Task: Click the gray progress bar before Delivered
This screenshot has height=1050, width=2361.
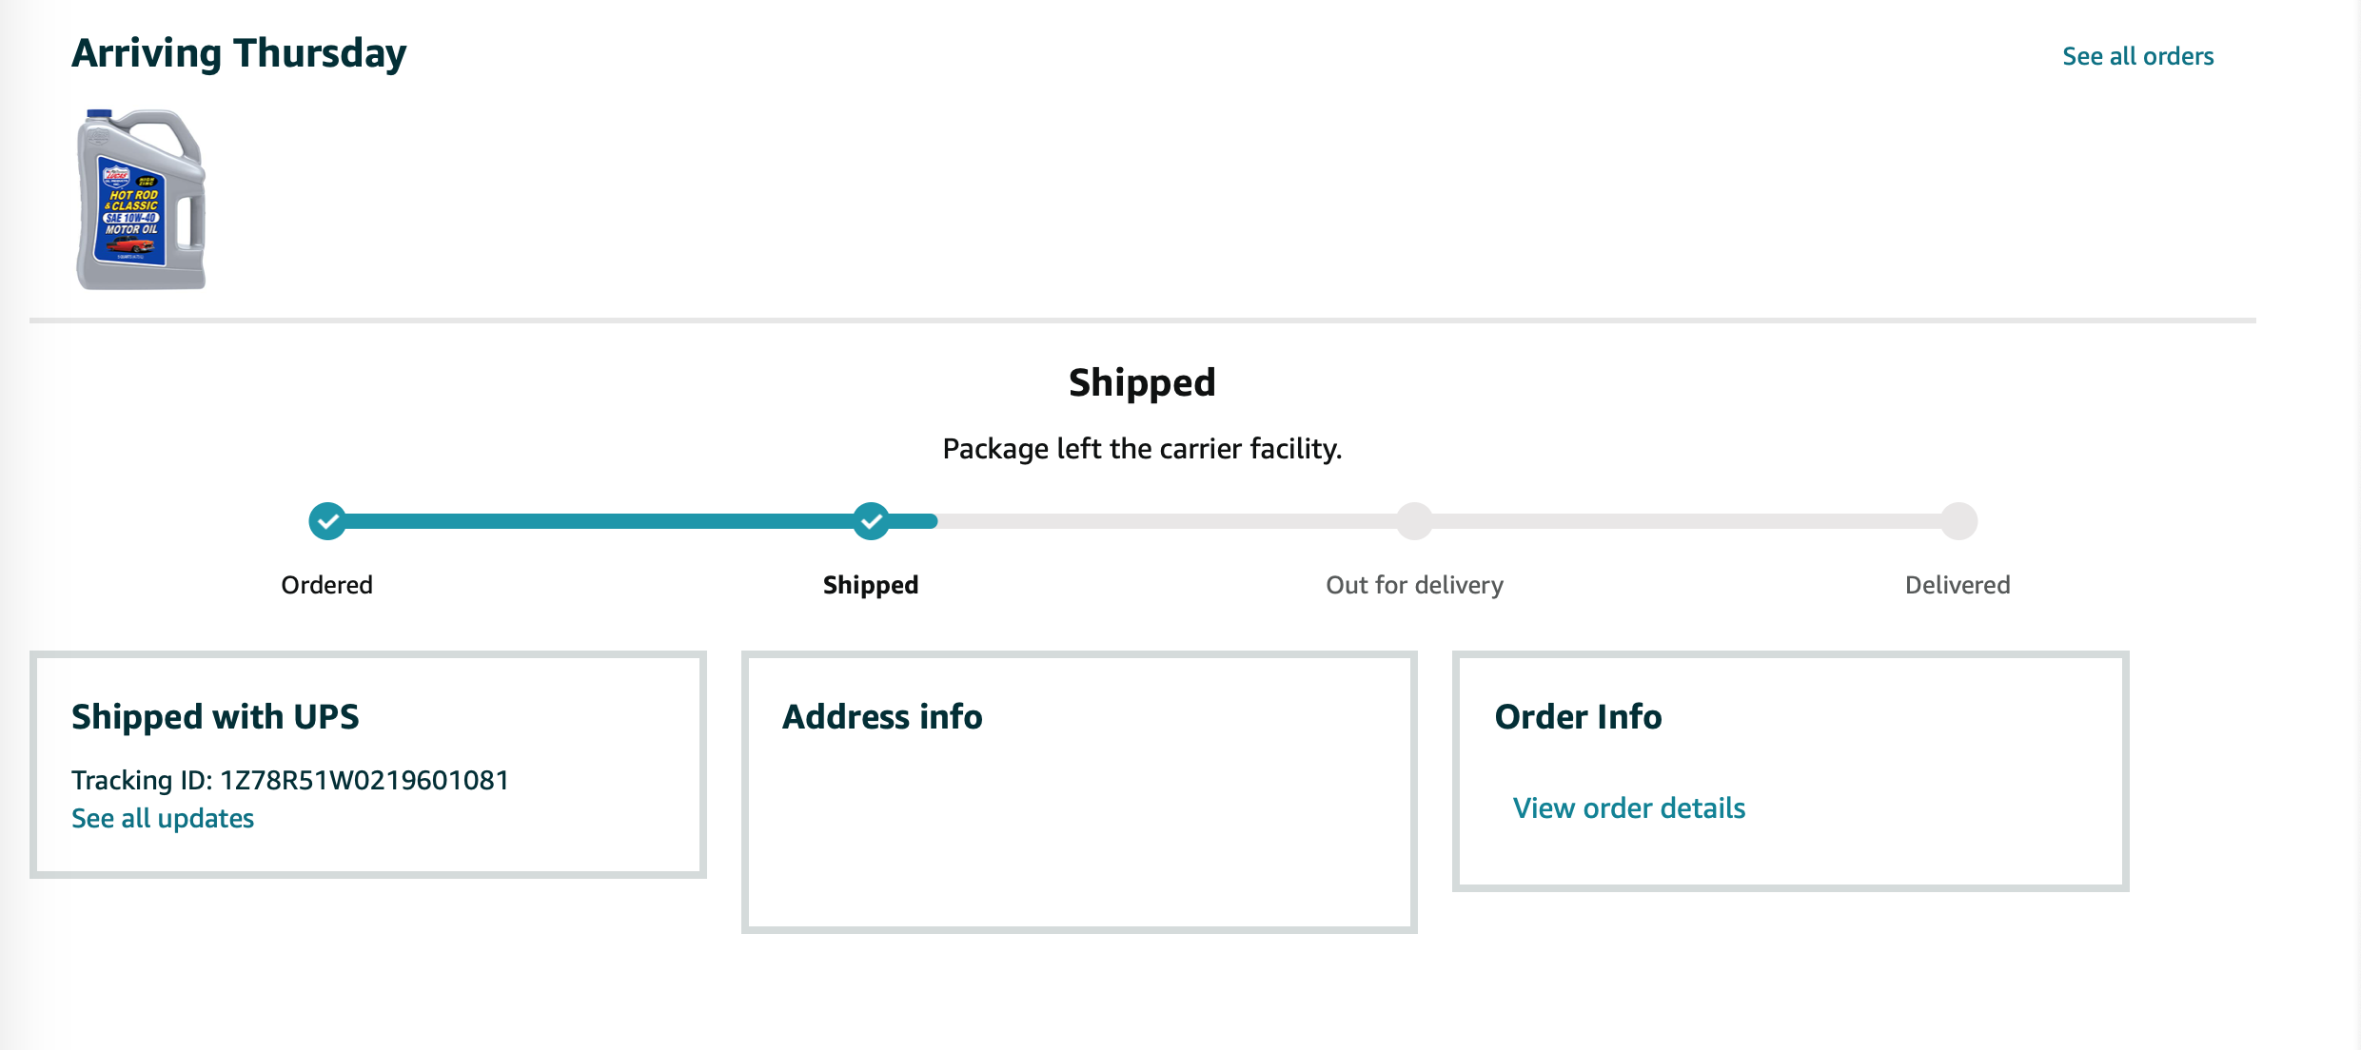Action: pyautogui.click(x=1686, y=521)
